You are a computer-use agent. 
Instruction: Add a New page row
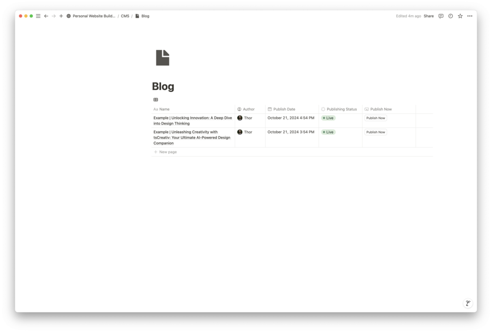[292, 152]
